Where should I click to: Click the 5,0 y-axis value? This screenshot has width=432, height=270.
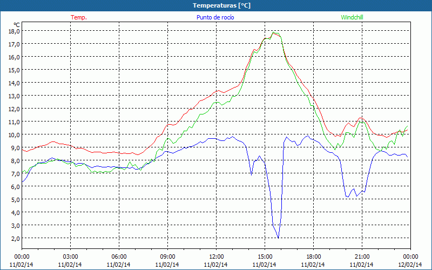tap(15, 199)
